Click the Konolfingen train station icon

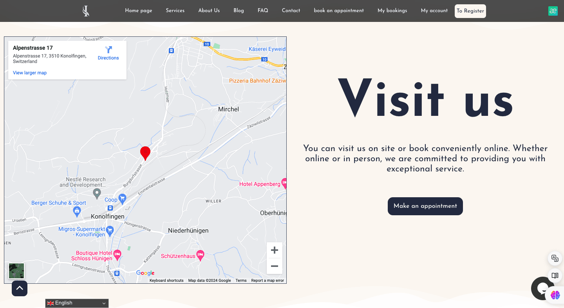click(110, 208)
